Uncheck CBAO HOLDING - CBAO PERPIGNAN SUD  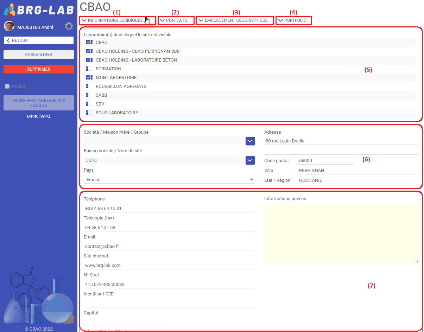[x=89, y=51]
